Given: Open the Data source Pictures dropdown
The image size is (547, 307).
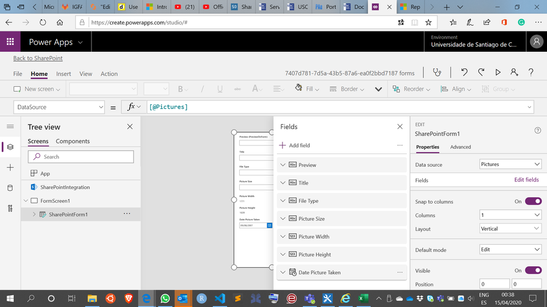Looking at the screenshot, I should (510, 164).
